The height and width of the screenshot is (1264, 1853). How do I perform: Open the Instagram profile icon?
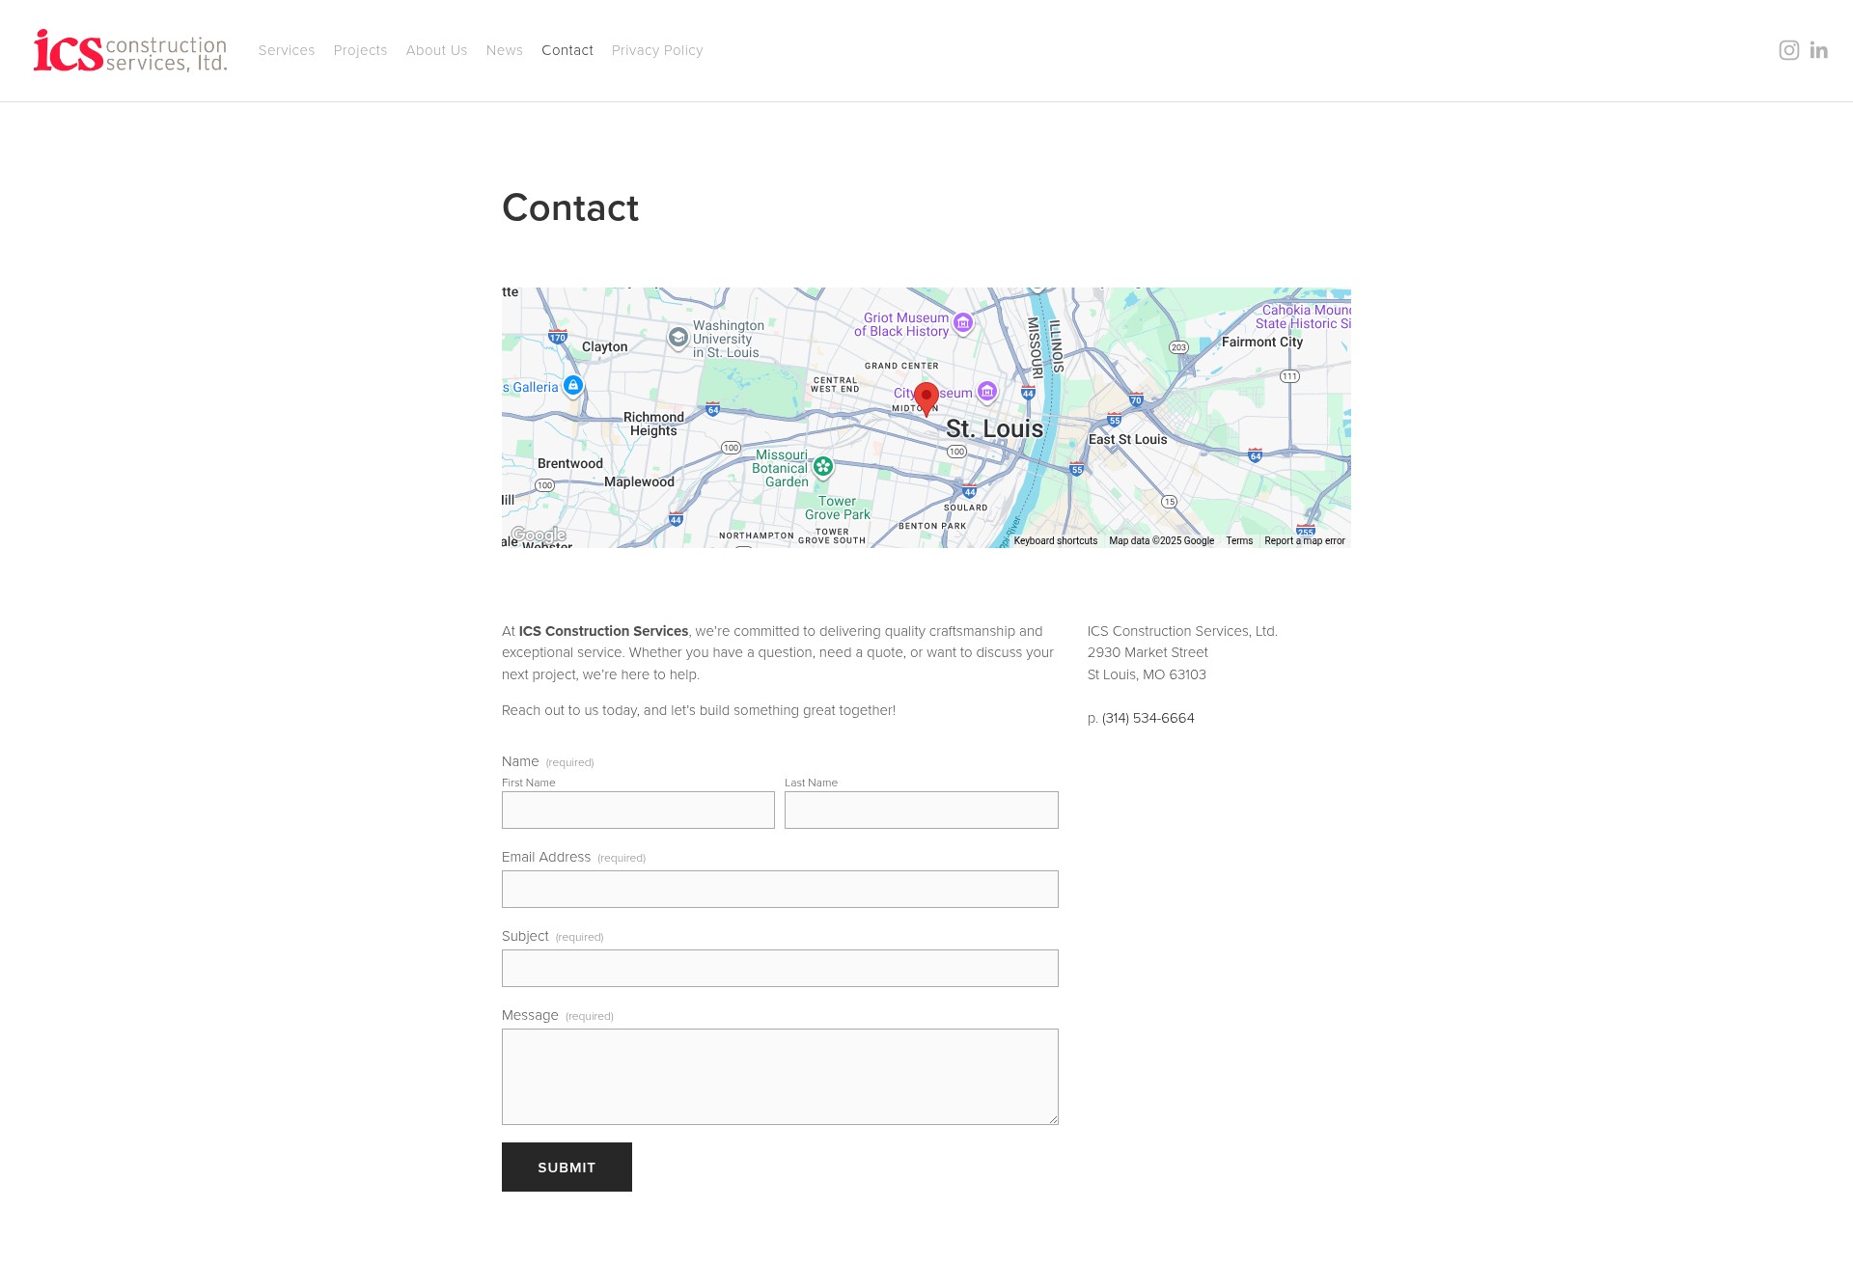(1788, 50)
